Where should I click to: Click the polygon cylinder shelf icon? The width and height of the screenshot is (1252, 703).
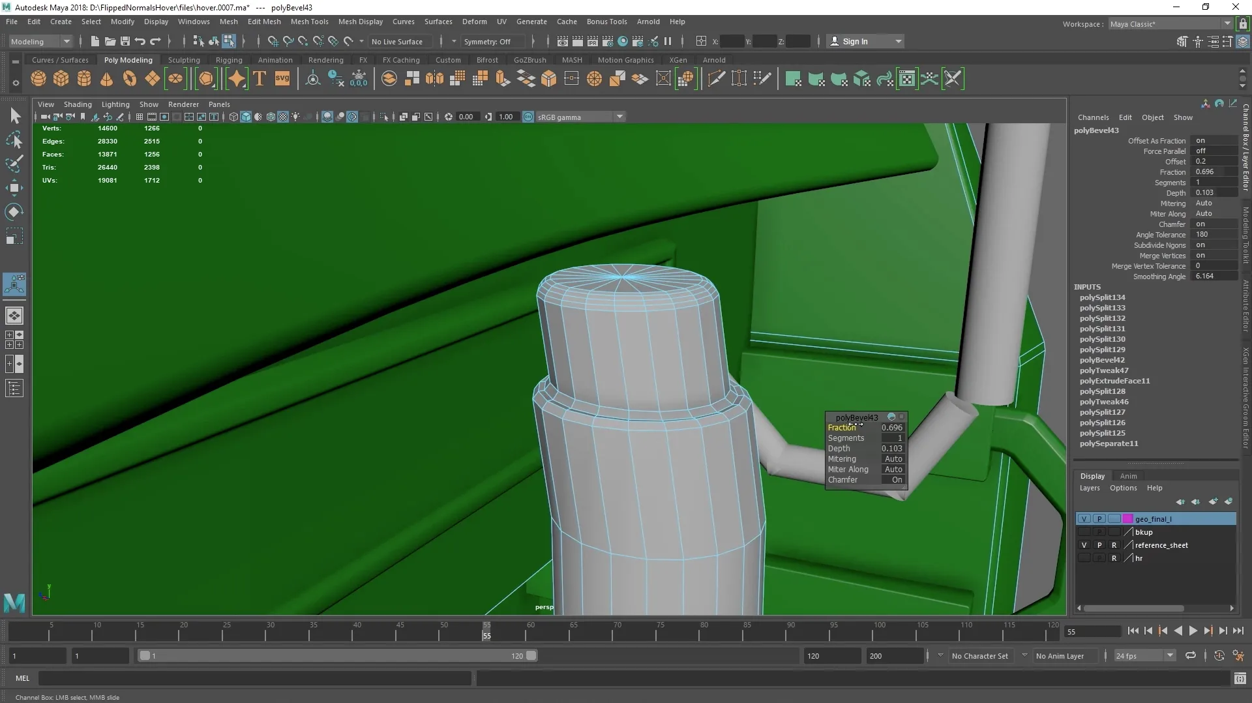point(84,79)
